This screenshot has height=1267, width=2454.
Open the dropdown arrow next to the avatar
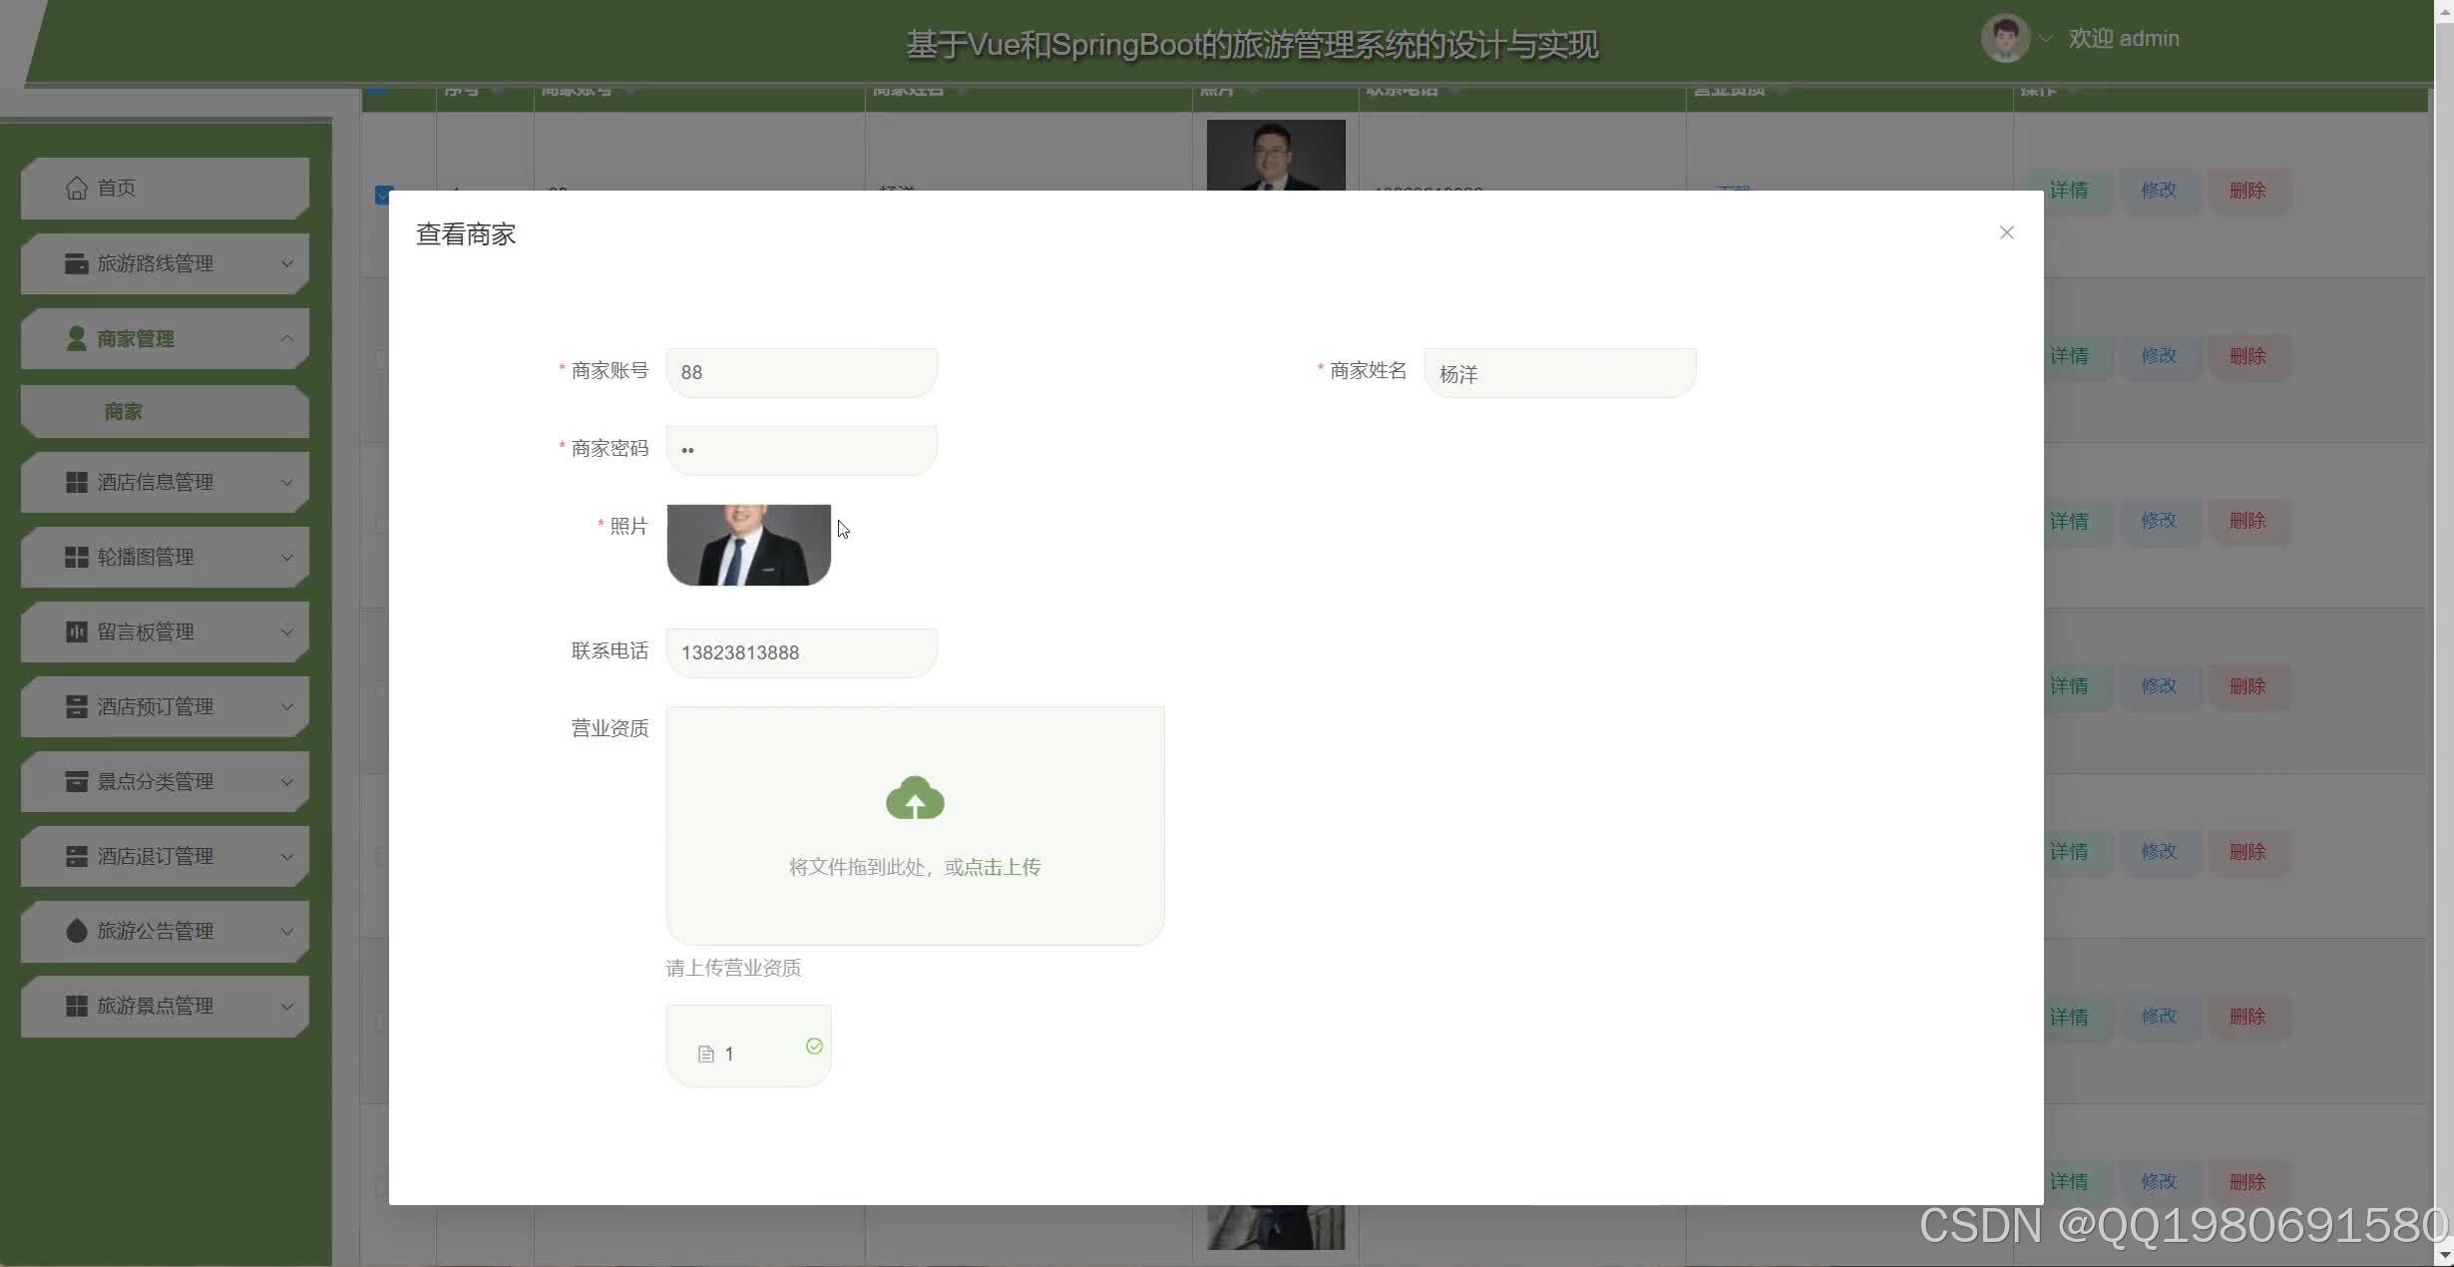point(2046,39)
